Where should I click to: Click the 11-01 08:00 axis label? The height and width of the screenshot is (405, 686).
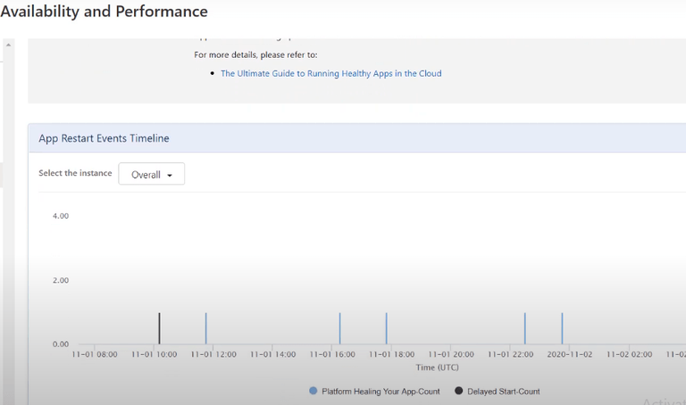95,354
